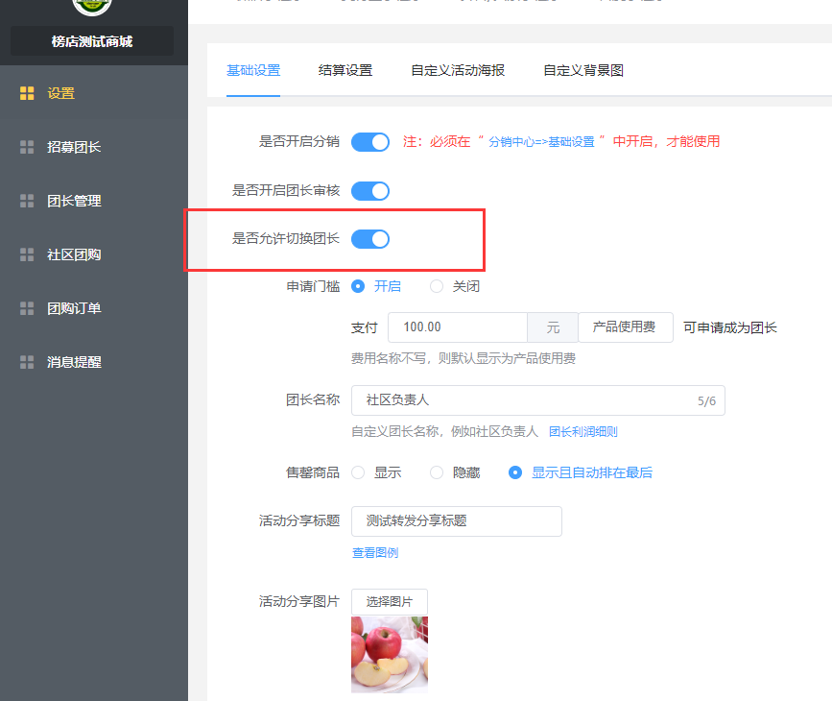Click the grid icon beside 消息提醒

click(x=27, y=362)
